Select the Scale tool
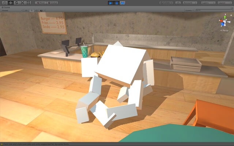 coord(22,3)
